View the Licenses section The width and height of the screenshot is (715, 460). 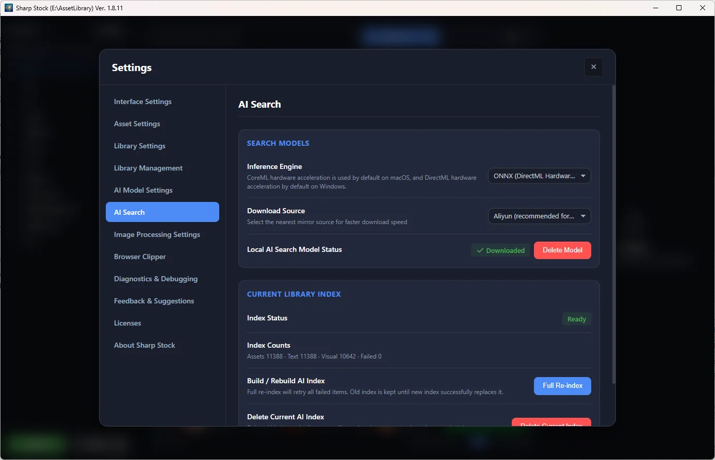pos(163,323)
